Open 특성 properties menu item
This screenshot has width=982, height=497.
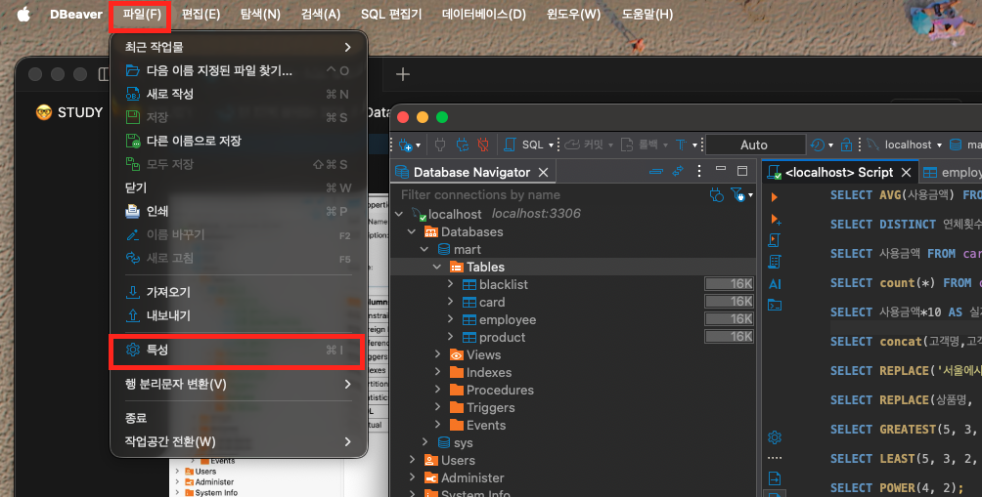(238, 351)
